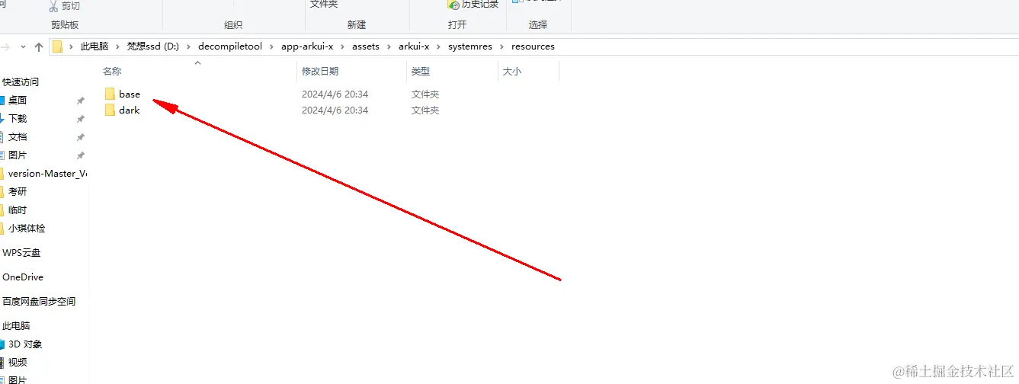Open the recent locations dropdown arrow
The height and width of the screenshot is (384, 1019).
[23, 46]
